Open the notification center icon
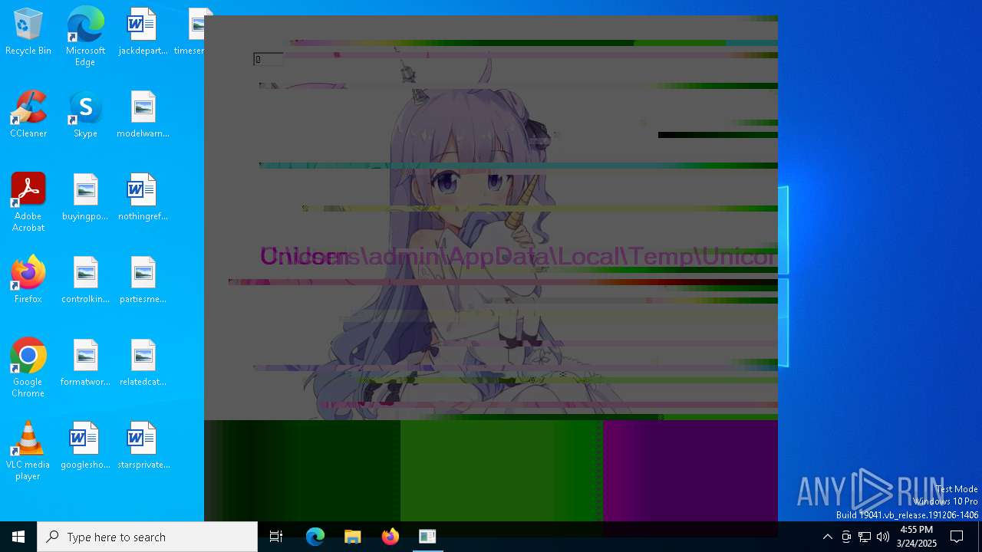 (957, 537)
